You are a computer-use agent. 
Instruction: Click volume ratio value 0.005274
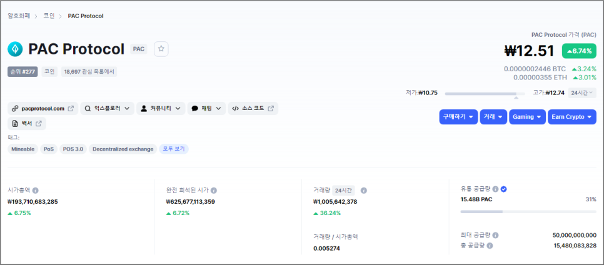tap(326, 249)
